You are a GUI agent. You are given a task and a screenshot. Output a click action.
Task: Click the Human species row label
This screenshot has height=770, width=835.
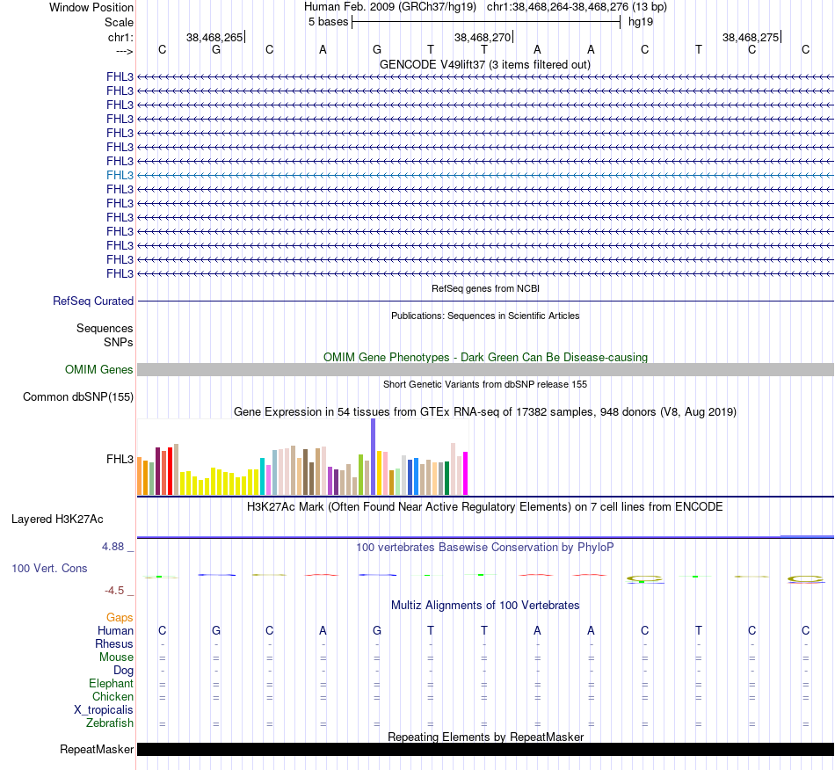point(115,631)
